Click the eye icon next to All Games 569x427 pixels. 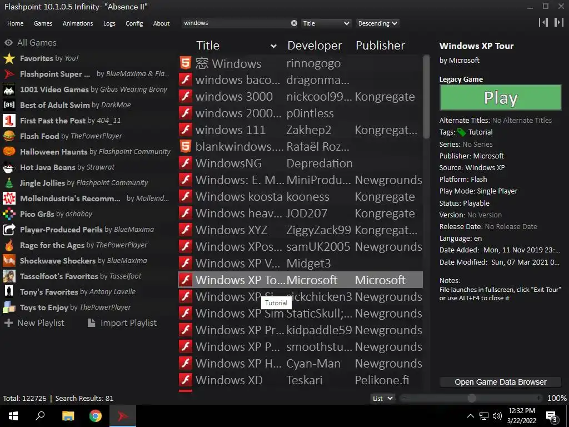[8, 43]
